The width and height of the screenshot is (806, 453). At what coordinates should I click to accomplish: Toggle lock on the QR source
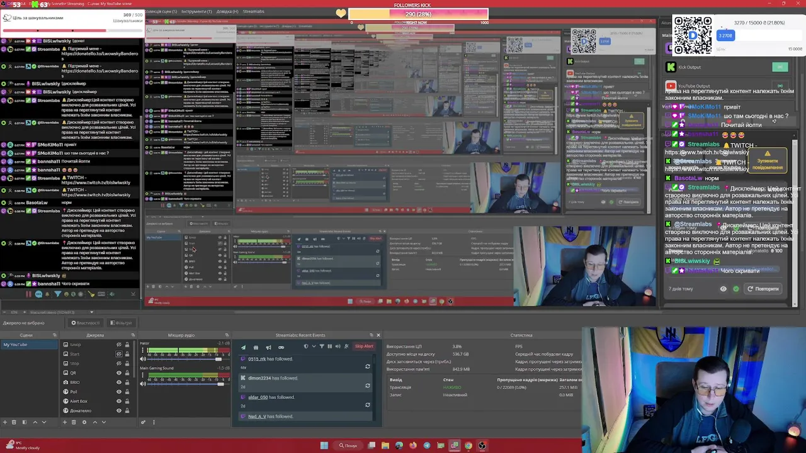click(127, 373)
